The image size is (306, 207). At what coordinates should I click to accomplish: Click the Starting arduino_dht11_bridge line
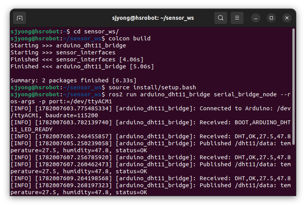[x=68, y=45]
